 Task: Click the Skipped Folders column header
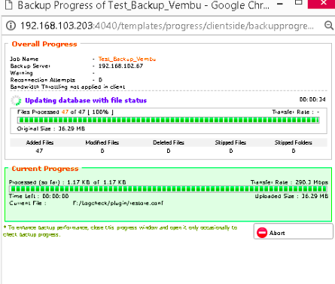pyautogui.click(x=293, y=142)
